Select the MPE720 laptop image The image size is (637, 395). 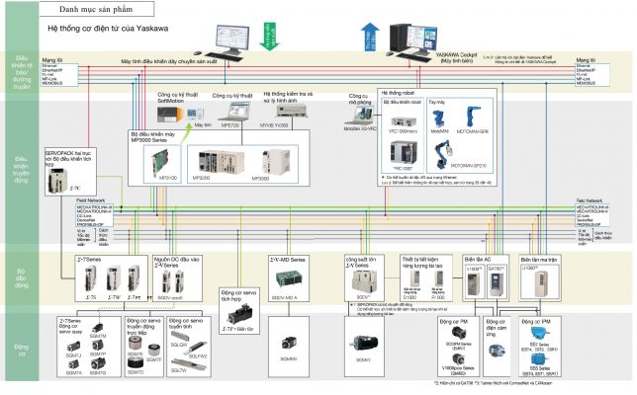click(234, 112)
